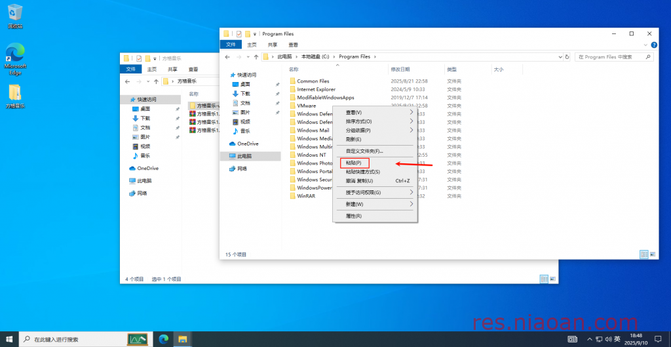
Task: Select 此电脑 in Program Files navigation pane
Action: (251, 156)
